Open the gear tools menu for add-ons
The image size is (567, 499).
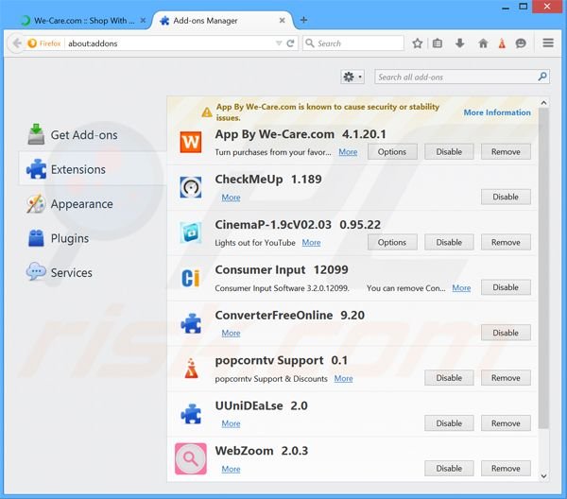352,77
